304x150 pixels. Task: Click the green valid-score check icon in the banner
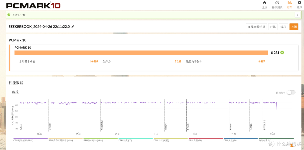point(9,15)
